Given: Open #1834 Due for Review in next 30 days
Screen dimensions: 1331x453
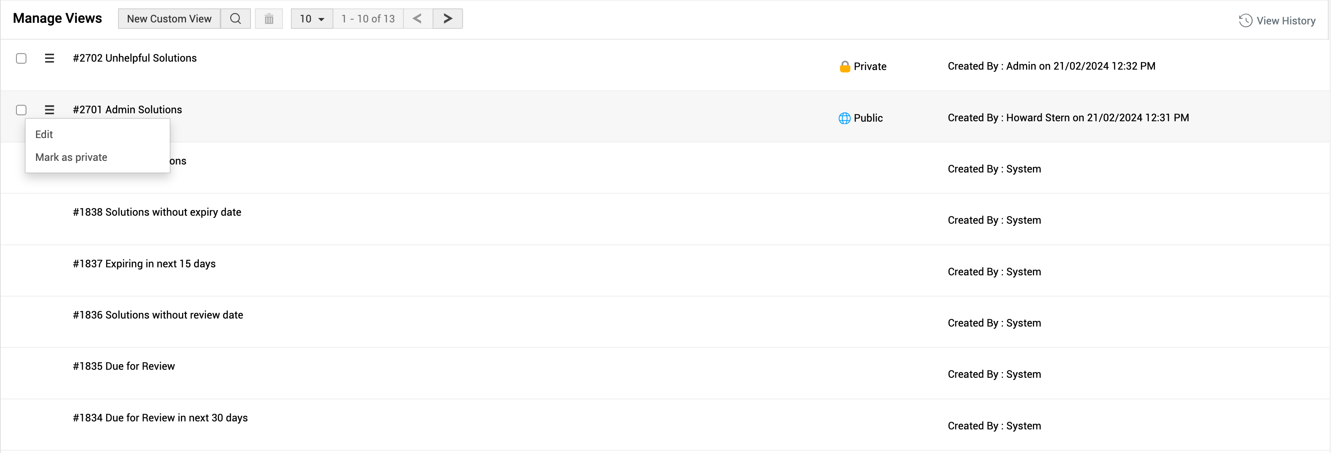Looking at the screenshot, I should click(x=160, y=417).
